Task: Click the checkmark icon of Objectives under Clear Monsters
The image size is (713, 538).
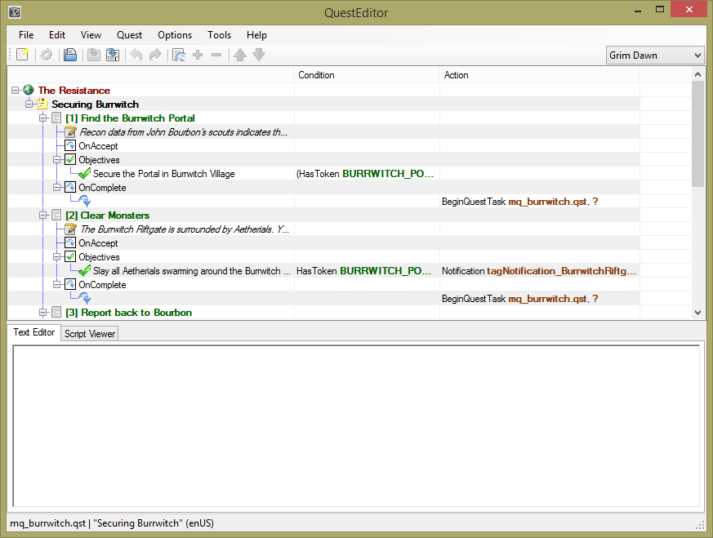Action: coord(70,257)
